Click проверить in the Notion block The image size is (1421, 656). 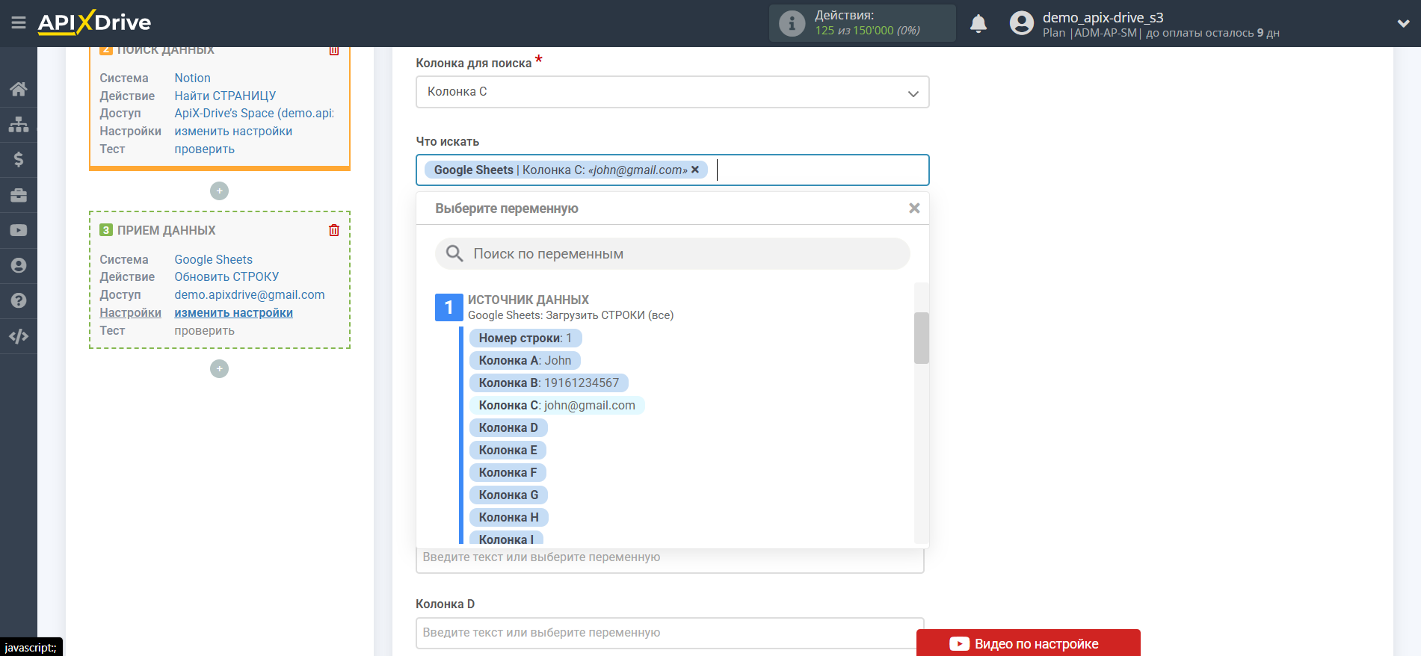tap(205, 149)
